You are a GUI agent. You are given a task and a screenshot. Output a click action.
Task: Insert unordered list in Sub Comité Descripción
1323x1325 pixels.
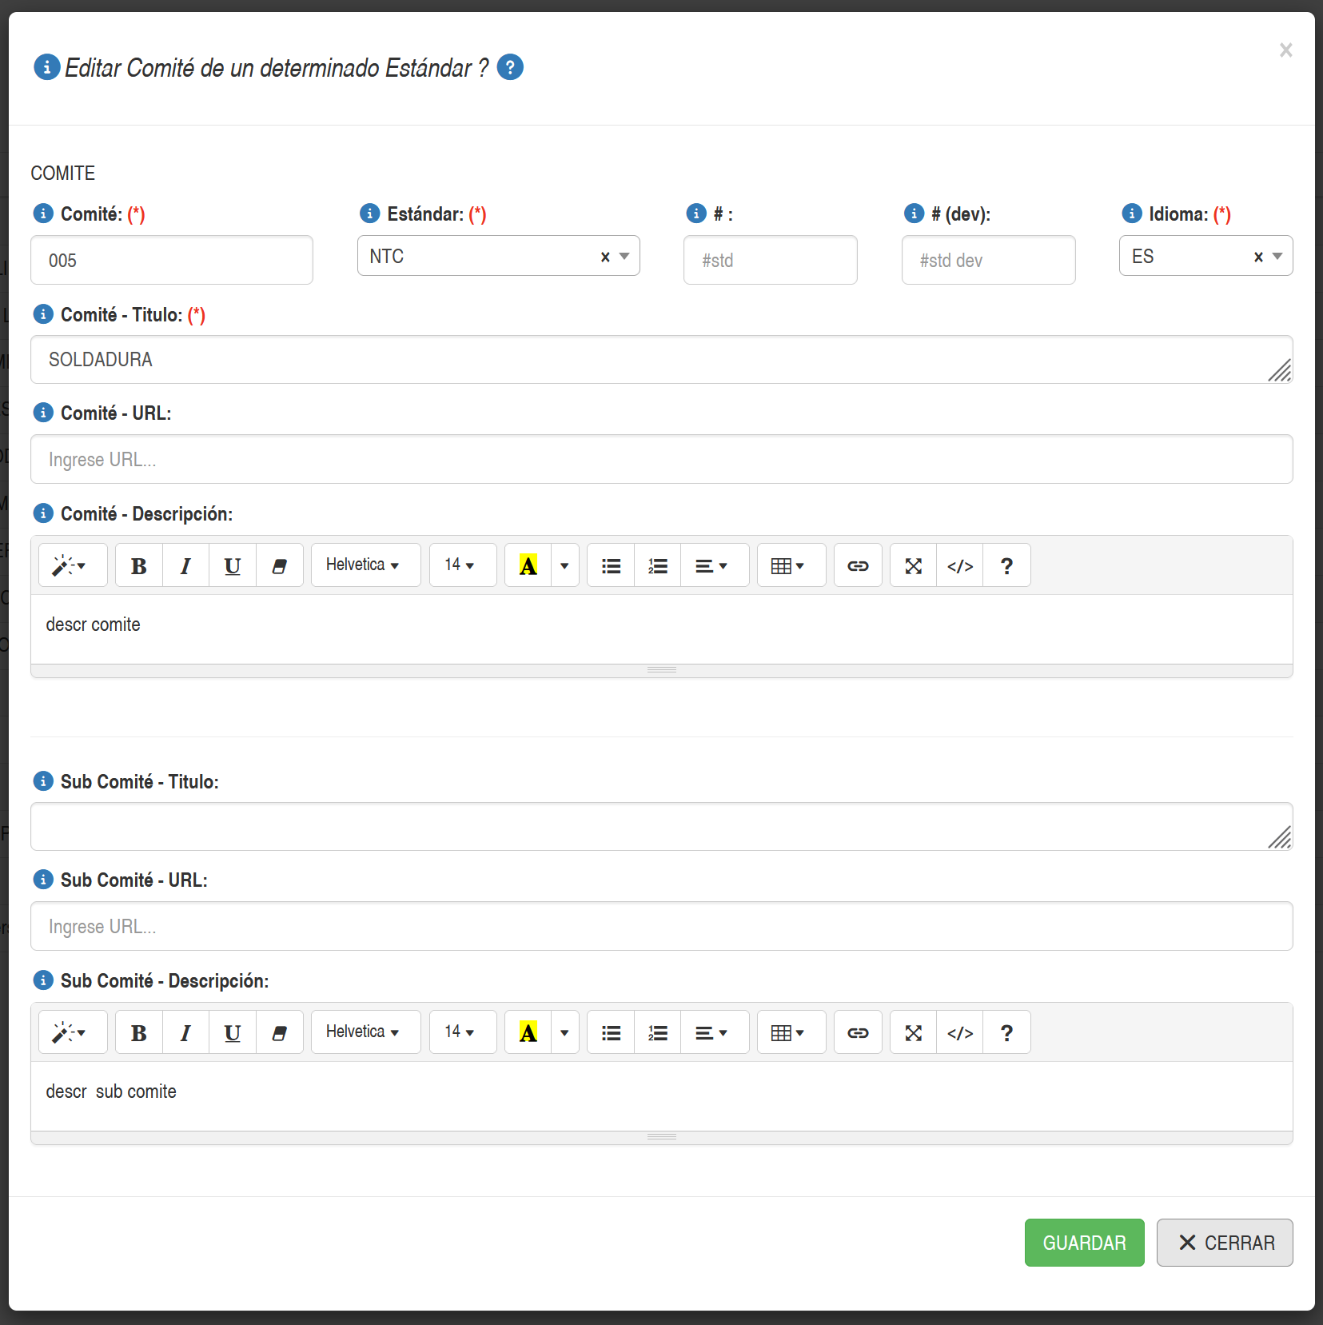(612, 1033)
